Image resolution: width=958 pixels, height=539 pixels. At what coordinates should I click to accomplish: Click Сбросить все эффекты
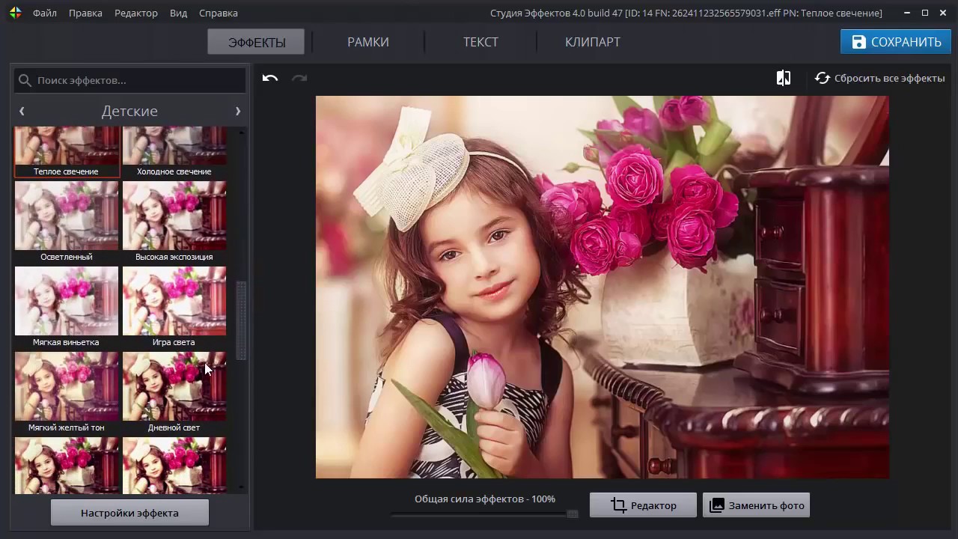880,78
